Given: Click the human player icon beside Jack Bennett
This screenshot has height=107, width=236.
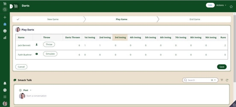Looking at the screenshot, I should tap(37, 44).
